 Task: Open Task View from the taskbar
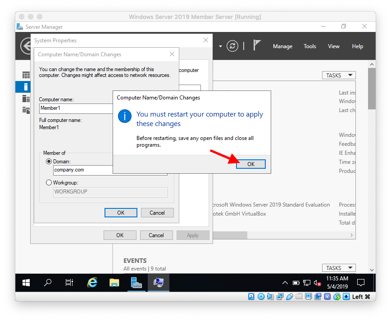click(69, 283)
